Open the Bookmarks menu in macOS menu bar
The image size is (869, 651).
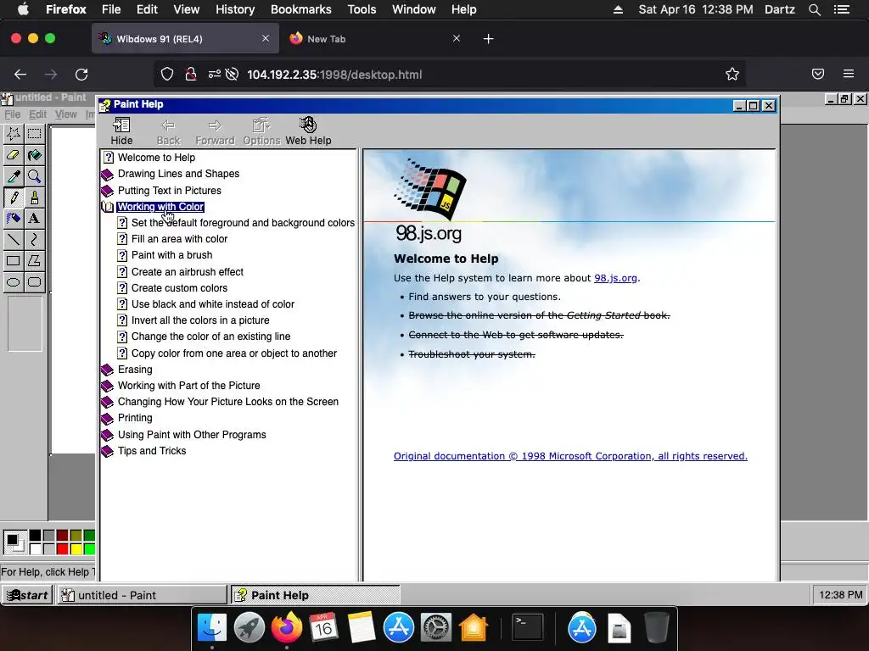coord(301,9)
